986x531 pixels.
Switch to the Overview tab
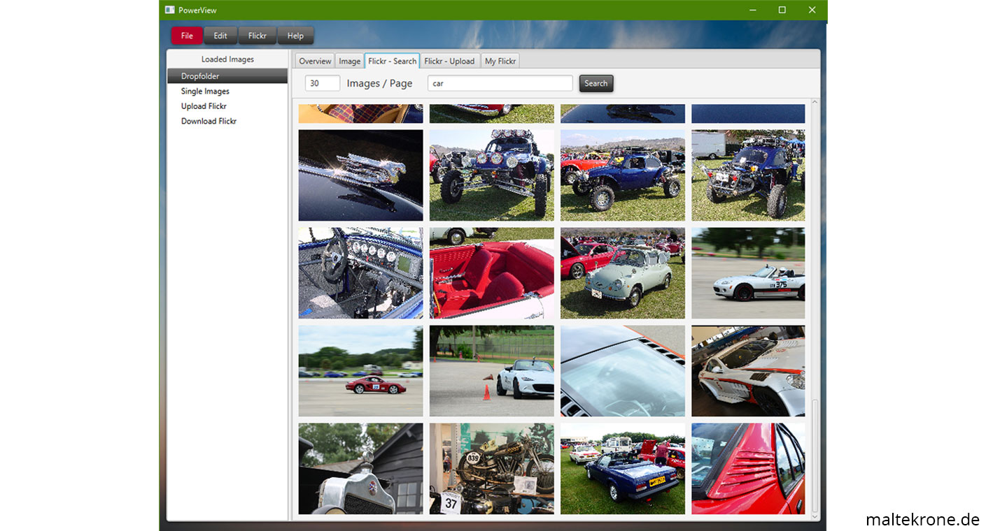coord(315,61)
